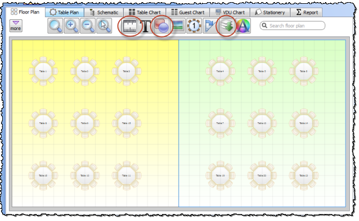
Task: Select Table 1 on the floor plan
Action: (x=42, y=71)
